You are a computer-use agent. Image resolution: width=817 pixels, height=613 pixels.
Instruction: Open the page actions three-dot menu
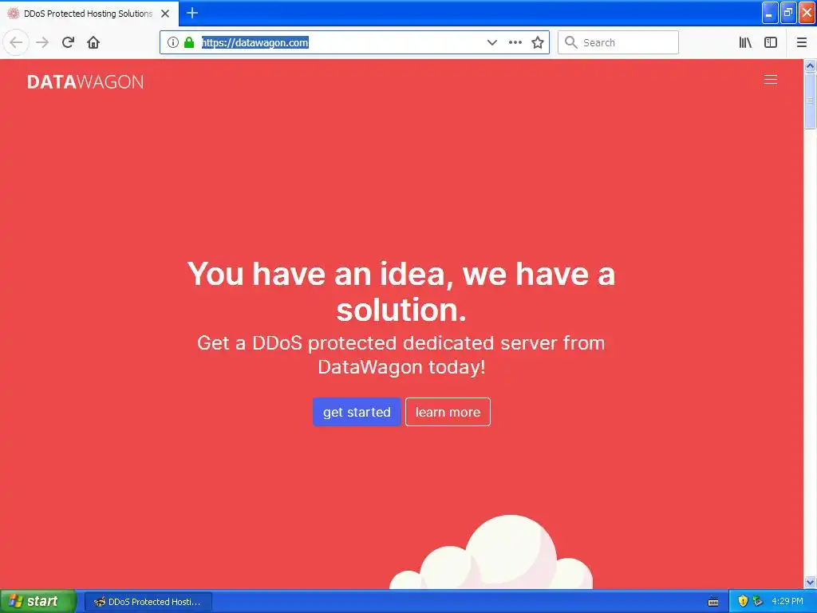pyautogui.click(x=515, y=42)
